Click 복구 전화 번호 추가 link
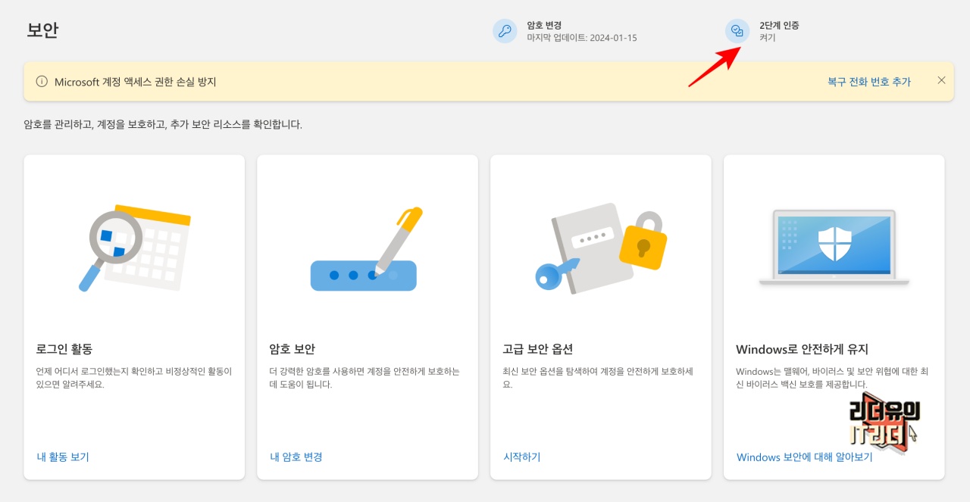970x502 pixels. [x=869, y=82]
